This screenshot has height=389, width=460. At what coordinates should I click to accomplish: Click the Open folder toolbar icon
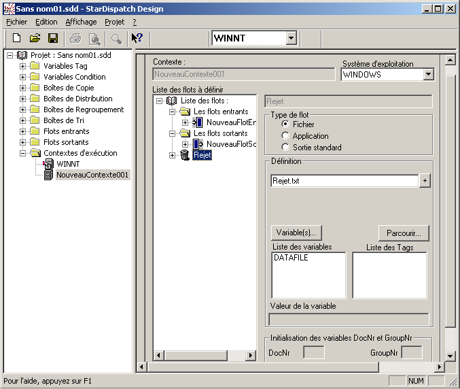coord(35,38)
